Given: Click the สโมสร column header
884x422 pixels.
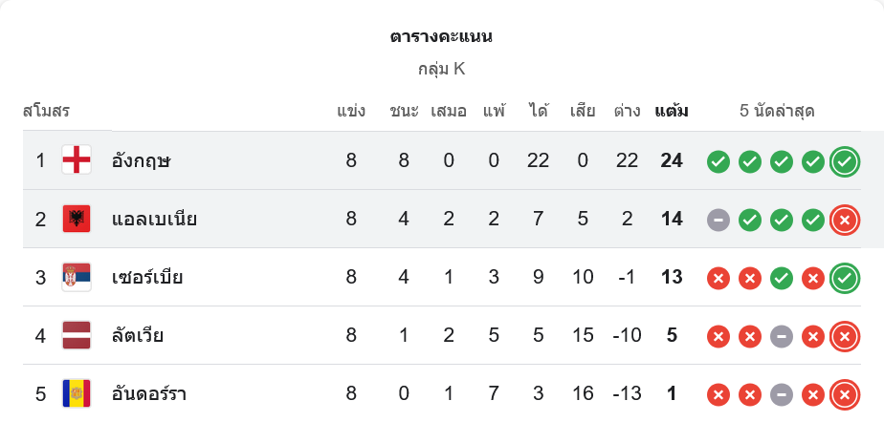Looking at the screenshot, I should 47,111.
